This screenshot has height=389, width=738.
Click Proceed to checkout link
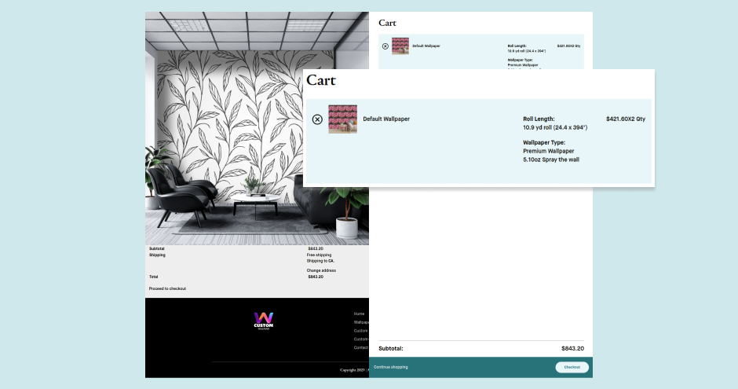167,288
